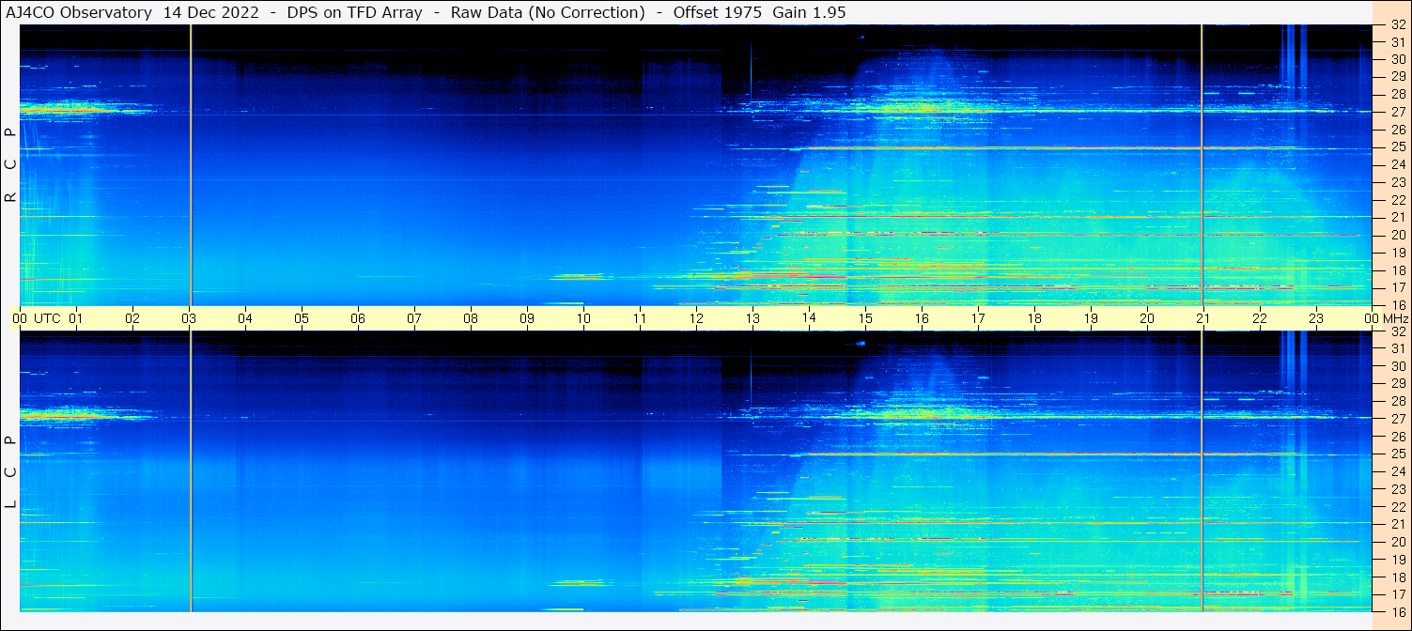1412x631 pixels.
Task: Click the 25 frequency tick of RCP panel
Action: (x=1397, y=146)
